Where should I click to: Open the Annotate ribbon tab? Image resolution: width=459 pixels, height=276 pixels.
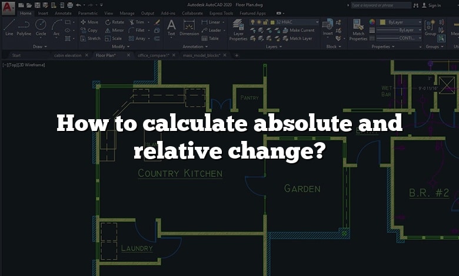(63, 13)
